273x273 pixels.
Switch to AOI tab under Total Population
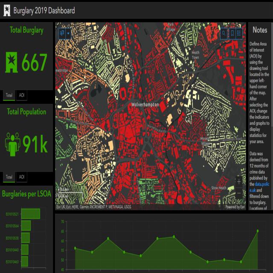(21, 177)
